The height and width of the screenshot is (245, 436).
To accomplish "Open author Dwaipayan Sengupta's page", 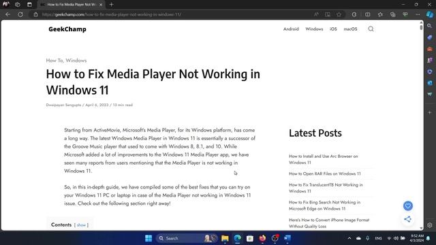I will coord(63,105).
